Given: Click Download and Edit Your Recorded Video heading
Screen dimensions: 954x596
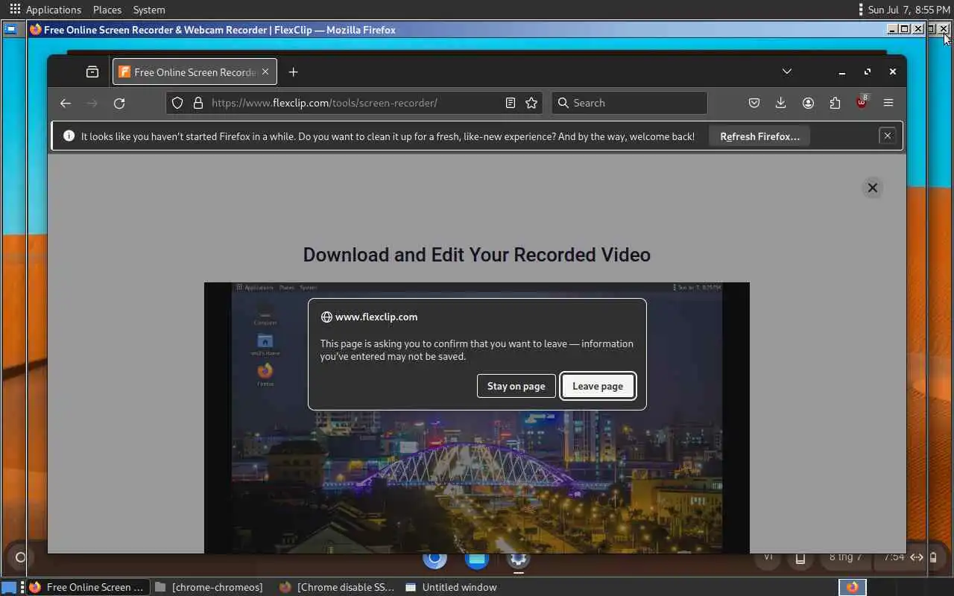Looking at the screenshot, I should pos(477,255).
